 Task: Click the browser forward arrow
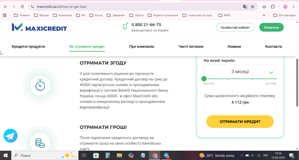(14, 7)
